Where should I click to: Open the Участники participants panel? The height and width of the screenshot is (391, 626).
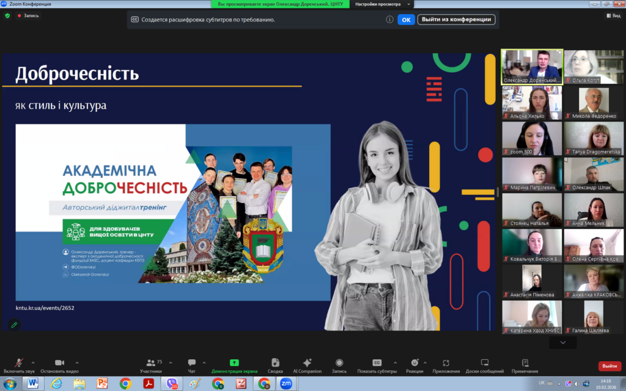coord(150,363)
